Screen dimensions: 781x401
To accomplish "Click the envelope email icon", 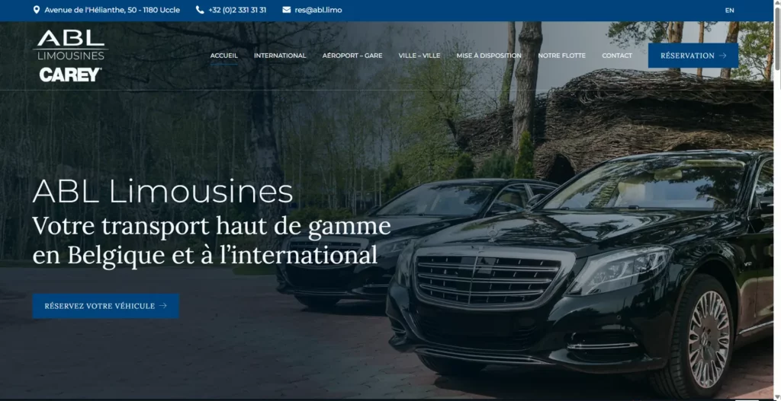I will pyautogui.click(x=287, y=10).
